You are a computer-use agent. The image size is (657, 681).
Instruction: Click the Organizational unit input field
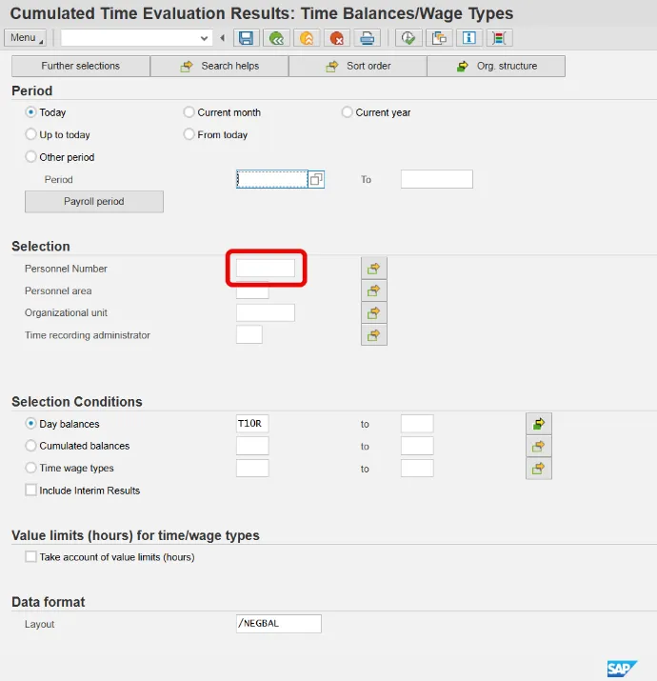[266, 312]
